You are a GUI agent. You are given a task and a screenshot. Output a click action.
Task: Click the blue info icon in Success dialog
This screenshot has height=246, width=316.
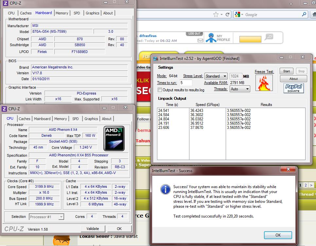165,189
